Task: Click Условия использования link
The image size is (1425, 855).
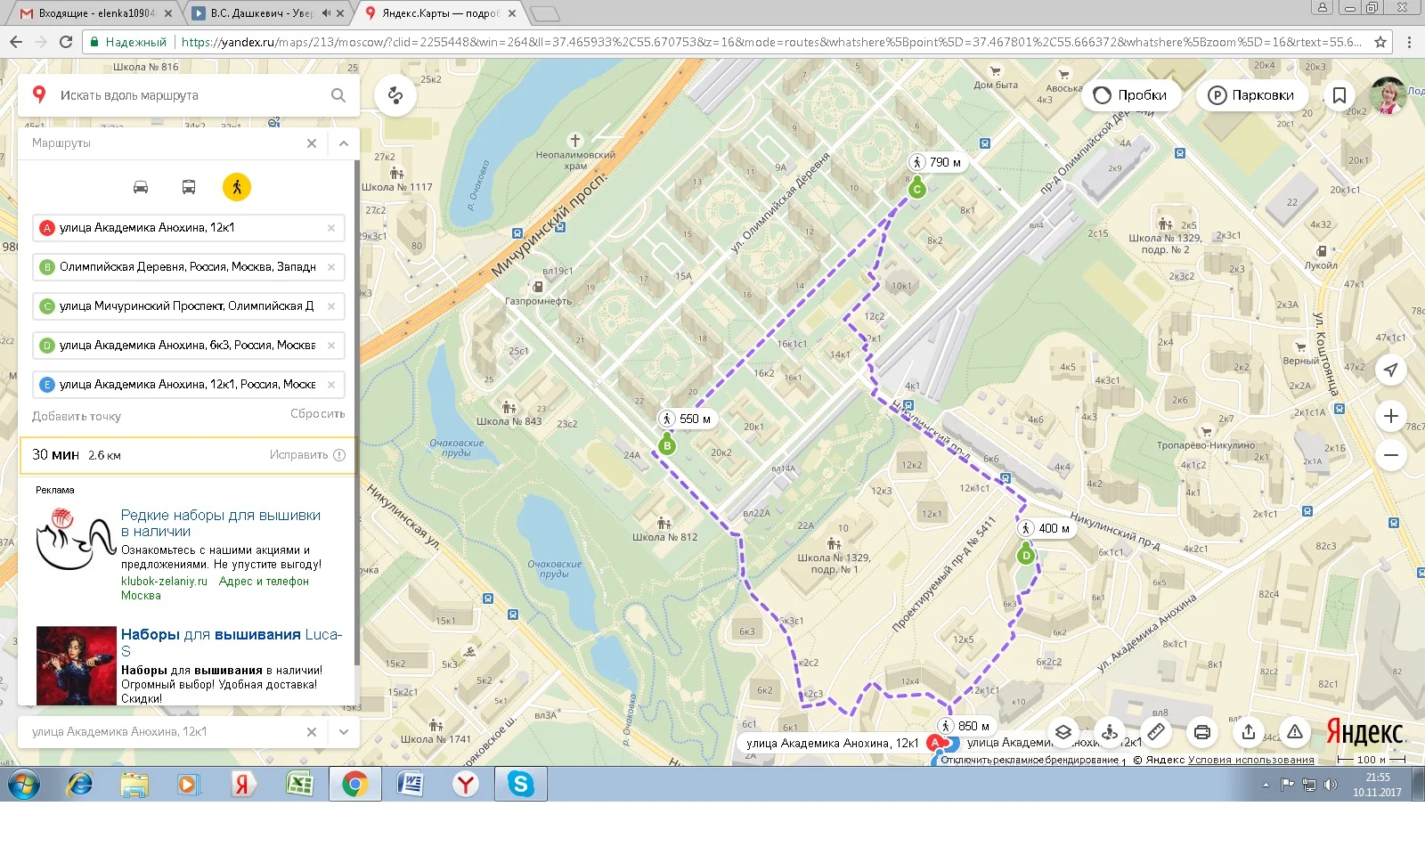Action: click(x=1250, y=760)
